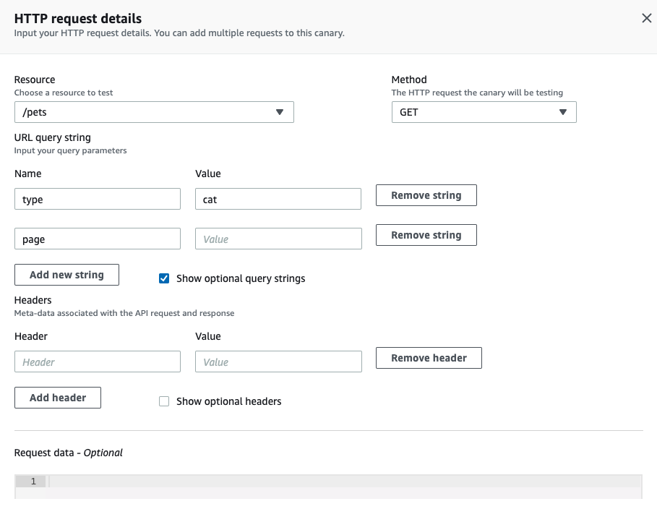Click line number 1 in editor gutter

click(x=33, y=482)
